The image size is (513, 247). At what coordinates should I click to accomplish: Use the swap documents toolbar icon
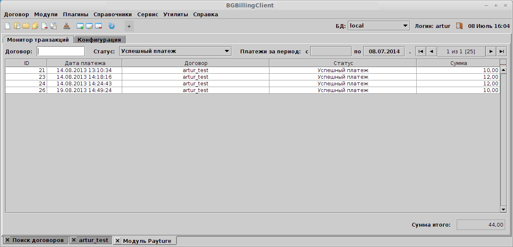point(53,26)
